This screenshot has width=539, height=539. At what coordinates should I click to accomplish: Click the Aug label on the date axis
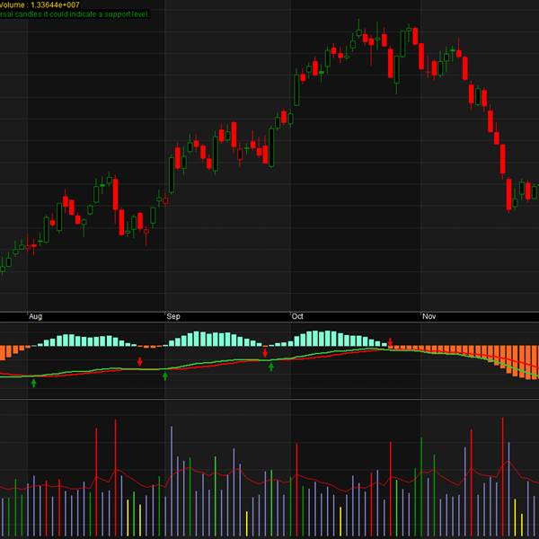(35, 316)
